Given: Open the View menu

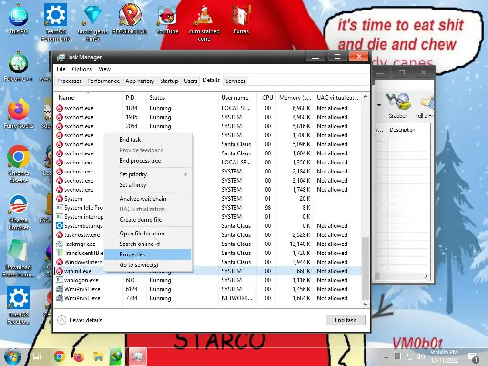Looking at the screenshot, I should [x=104, y=69].
